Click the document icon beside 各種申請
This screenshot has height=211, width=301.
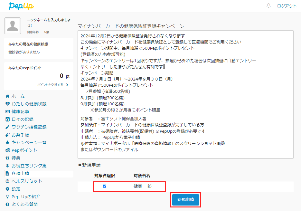(x=7, y=173)
